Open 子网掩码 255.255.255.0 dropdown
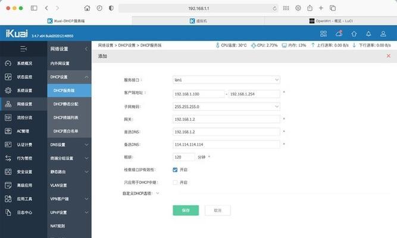Screen dimensions: 397x238 (226, 107)
